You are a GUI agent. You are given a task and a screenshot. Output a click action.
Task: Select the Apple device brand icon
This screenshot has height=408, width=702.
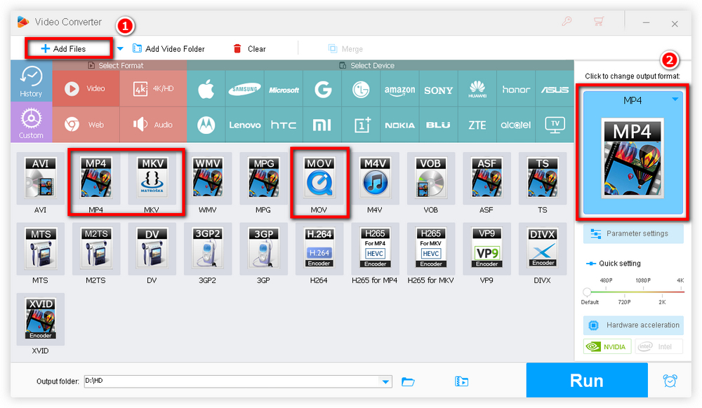click(206, 89)
